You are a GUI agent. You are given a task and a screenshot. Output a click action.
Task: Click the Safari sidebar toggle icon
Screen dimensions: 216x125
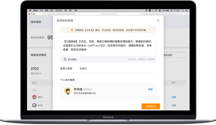pos(45,14)
